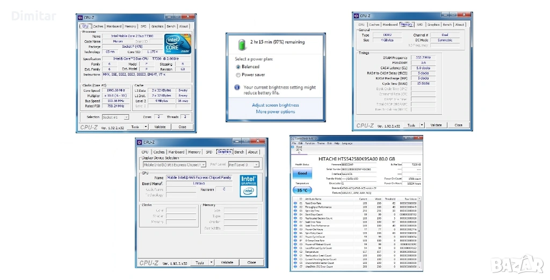Expand Tools arrow in the DDR2 memory window
The width and height of the screenshot is (550, 280).
[x=423, y=125]
